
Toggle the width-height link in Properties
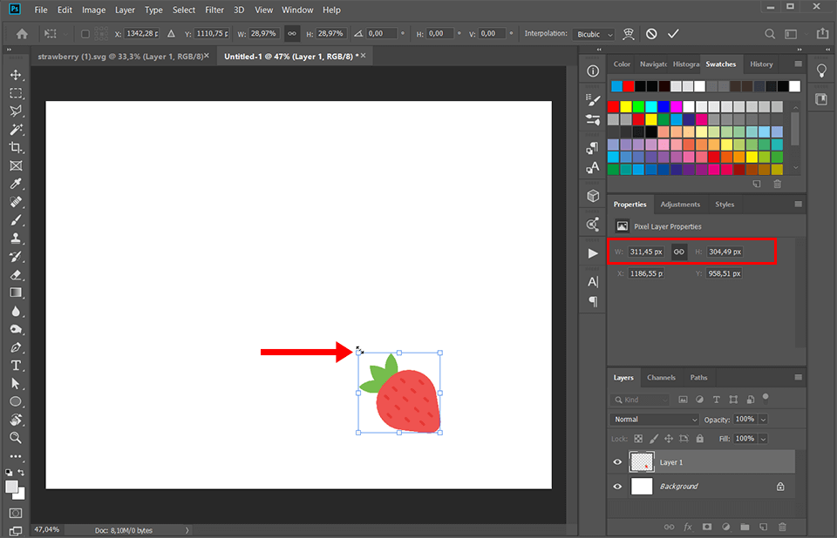pos(679,252)
